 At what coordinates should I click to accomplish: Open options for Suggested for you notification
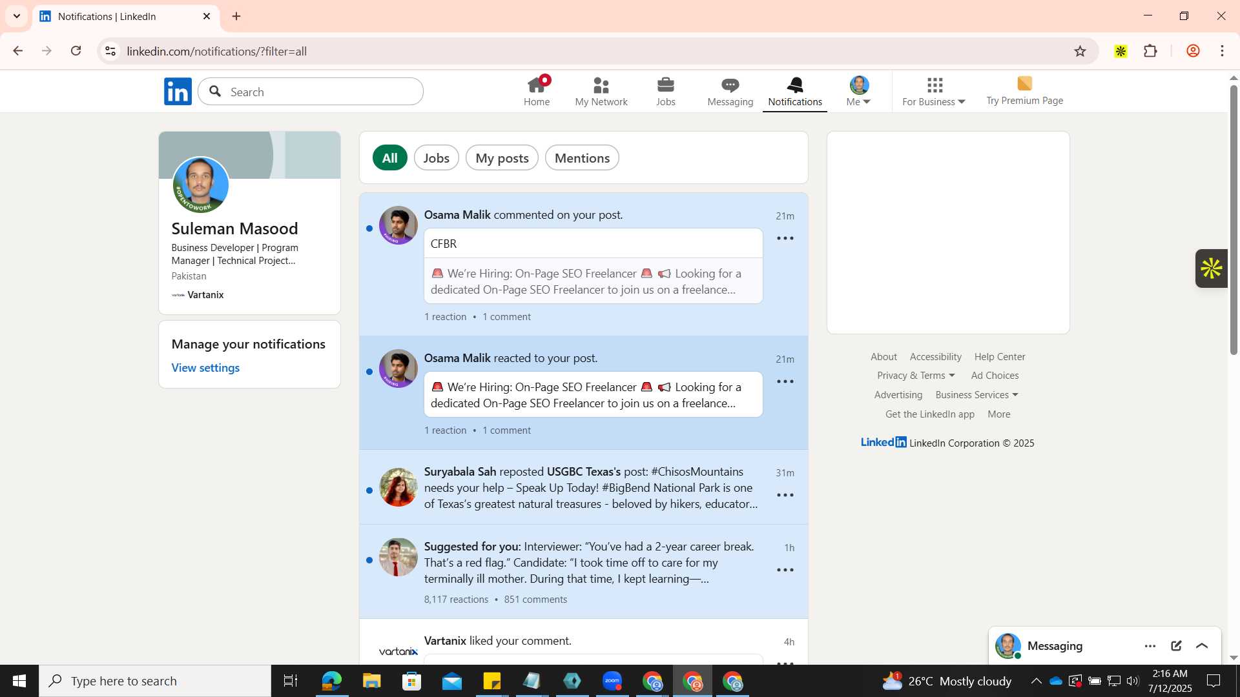pos(785,571)
